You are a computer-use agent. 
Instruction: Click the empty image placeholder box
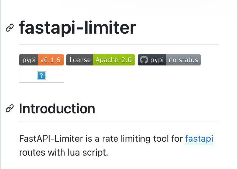point(41,76)
